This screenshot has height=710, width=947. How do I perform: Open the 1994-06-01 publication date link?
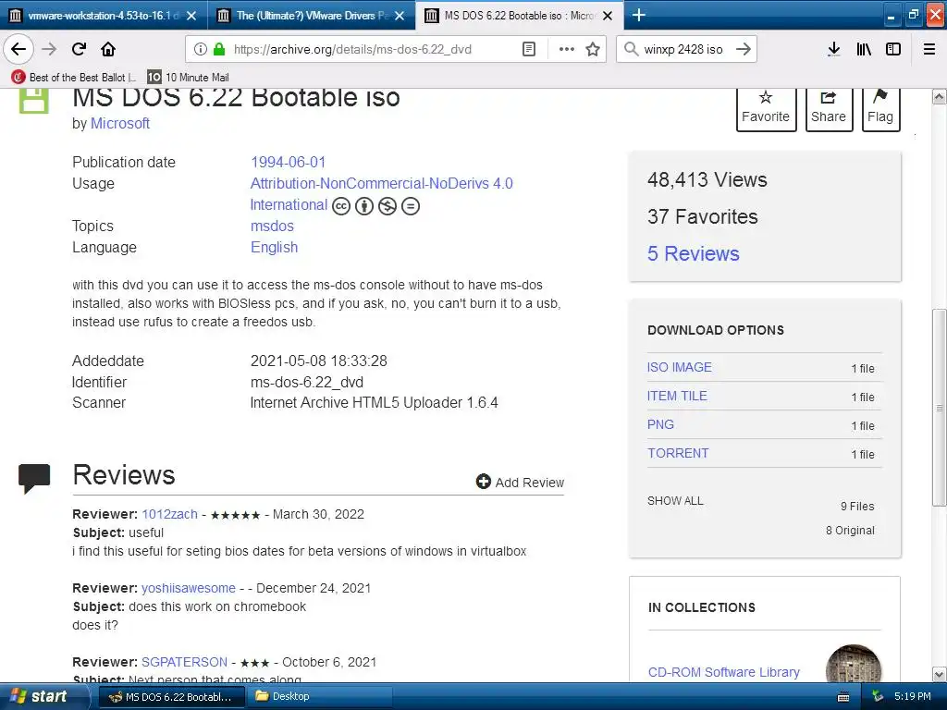pyautogui.click(x=289, y=162)
